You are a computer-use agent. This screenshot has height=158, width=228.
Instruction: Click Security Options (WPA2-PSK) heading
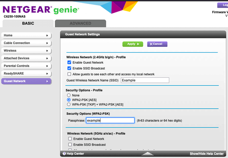click(88, 114)
